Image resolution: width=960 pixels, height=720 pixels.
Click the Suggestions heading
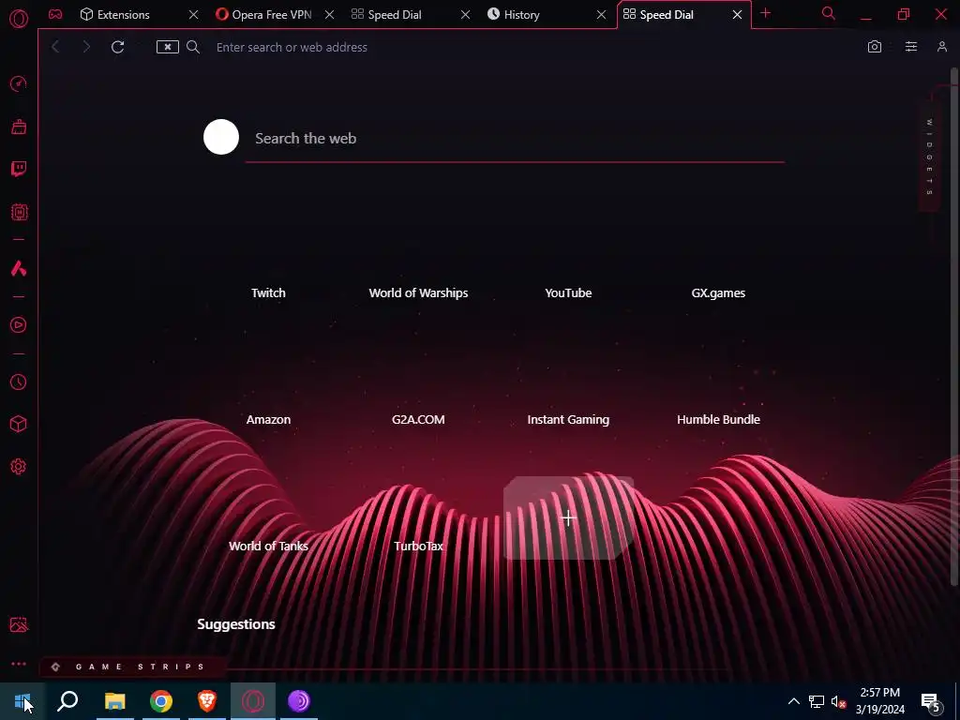click(x=235, y=623)
